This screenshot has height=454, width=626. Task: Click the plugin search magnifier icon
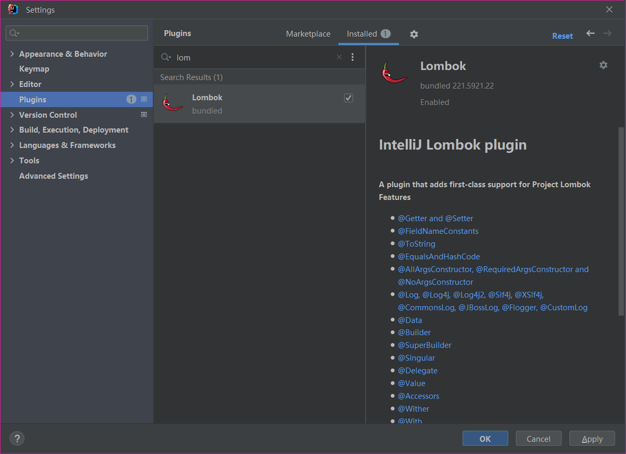pos(166,57)
